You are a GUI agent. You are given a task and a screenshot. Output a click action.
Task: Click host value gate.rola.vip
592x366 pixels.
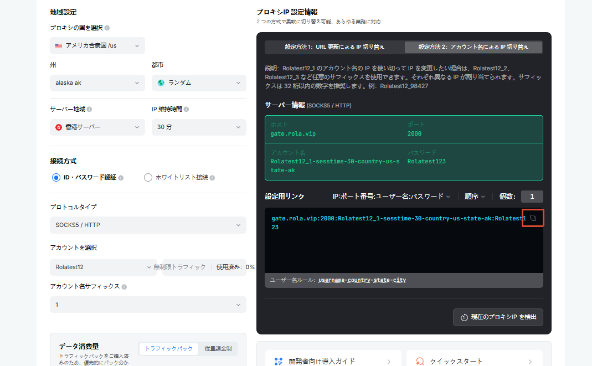(293, 133)
